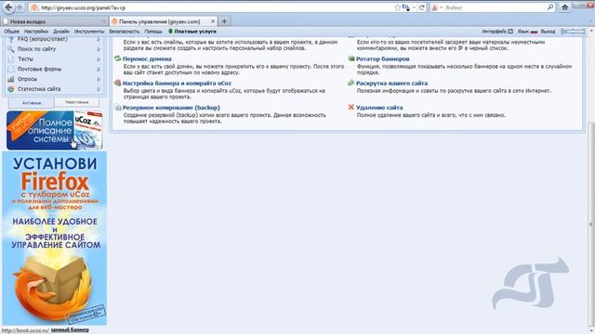This screenshot has width=595, height=334.
Task: Open Резервное копирование (backup) link
Action: tap(171, 108)
